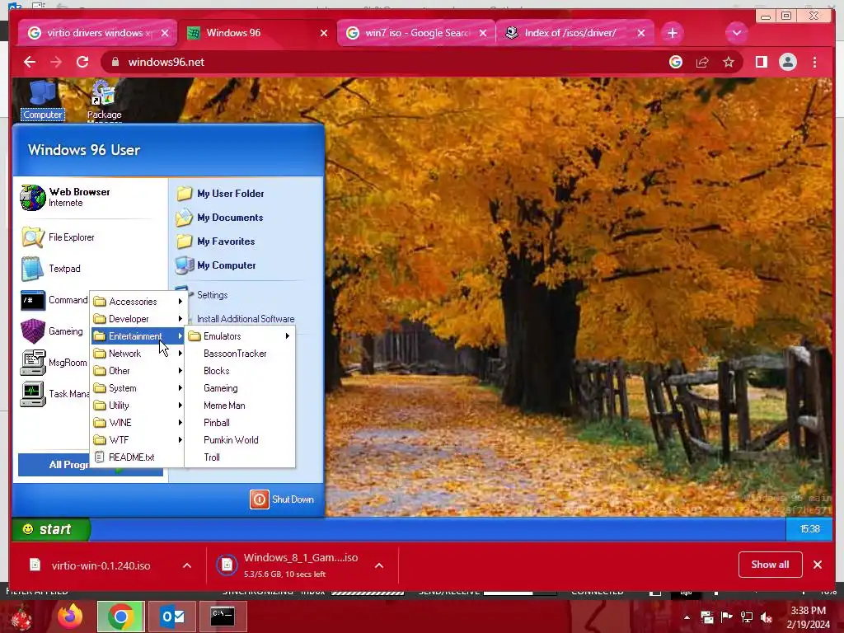This screenshot has height=633, width=844.
Task: Launch MsgRoom from the start menu
Action: pos(54,363)
